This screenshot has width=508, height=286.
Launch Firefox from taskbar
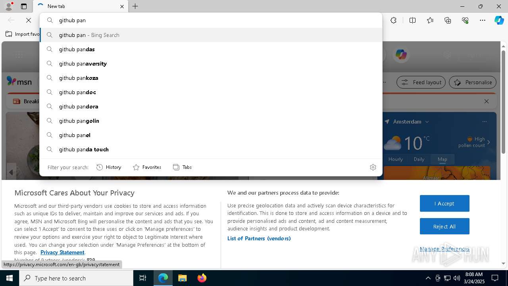click(202, 278)
